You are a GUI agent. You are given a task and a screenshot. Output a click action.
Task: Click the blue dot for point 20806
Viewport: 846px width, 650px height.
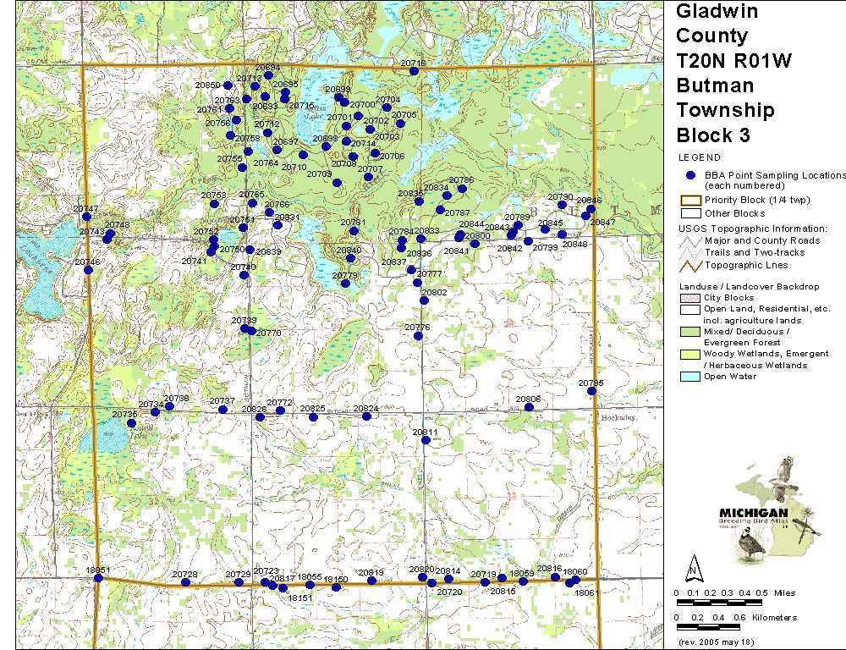click(x=529, y=407)
